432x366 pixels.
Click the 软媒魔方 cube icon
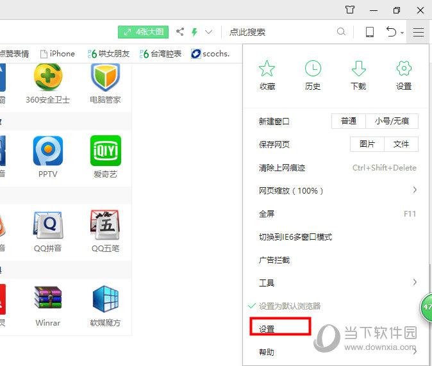[x=106, y=299]
